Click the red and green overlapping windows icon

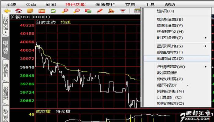88,11
